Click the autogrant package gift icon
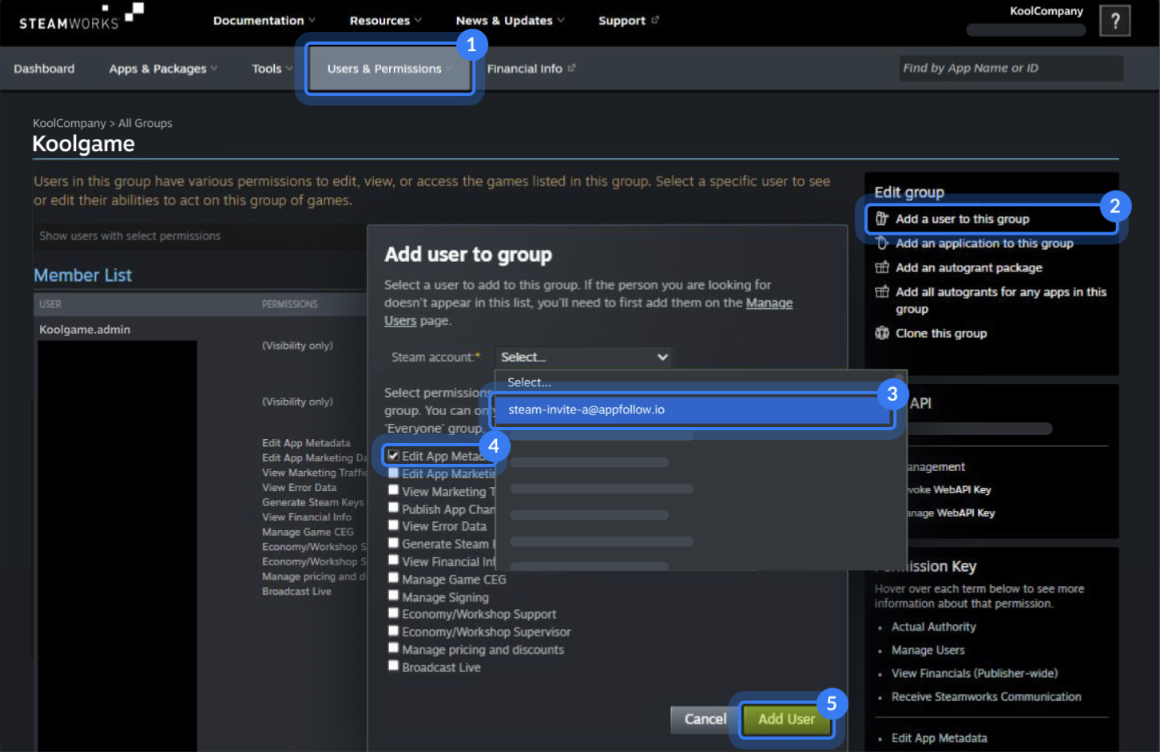The height and width of the screenshot is (752, 1160). click(x=882, y=267)
